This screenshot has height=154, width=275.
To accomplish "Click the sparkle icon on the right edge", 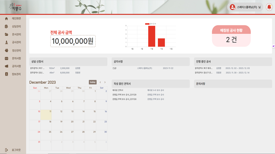I will click(274, 46).
